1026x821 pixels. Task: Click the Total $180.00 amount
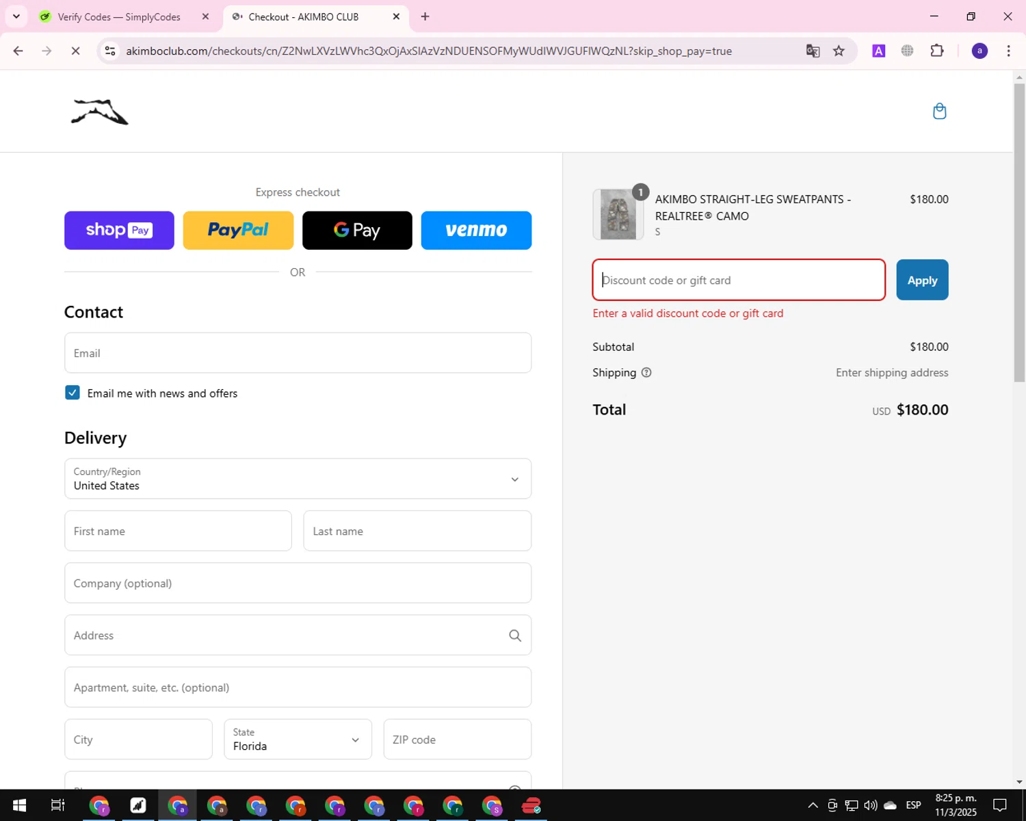[x=922, y=410]
